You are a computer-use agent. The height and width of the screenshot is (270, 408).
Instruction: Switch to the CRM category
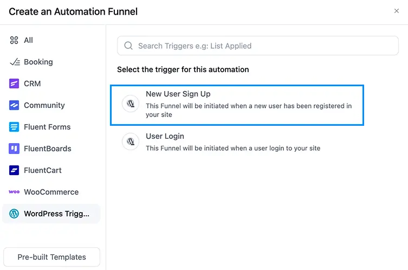pos(51,83)
